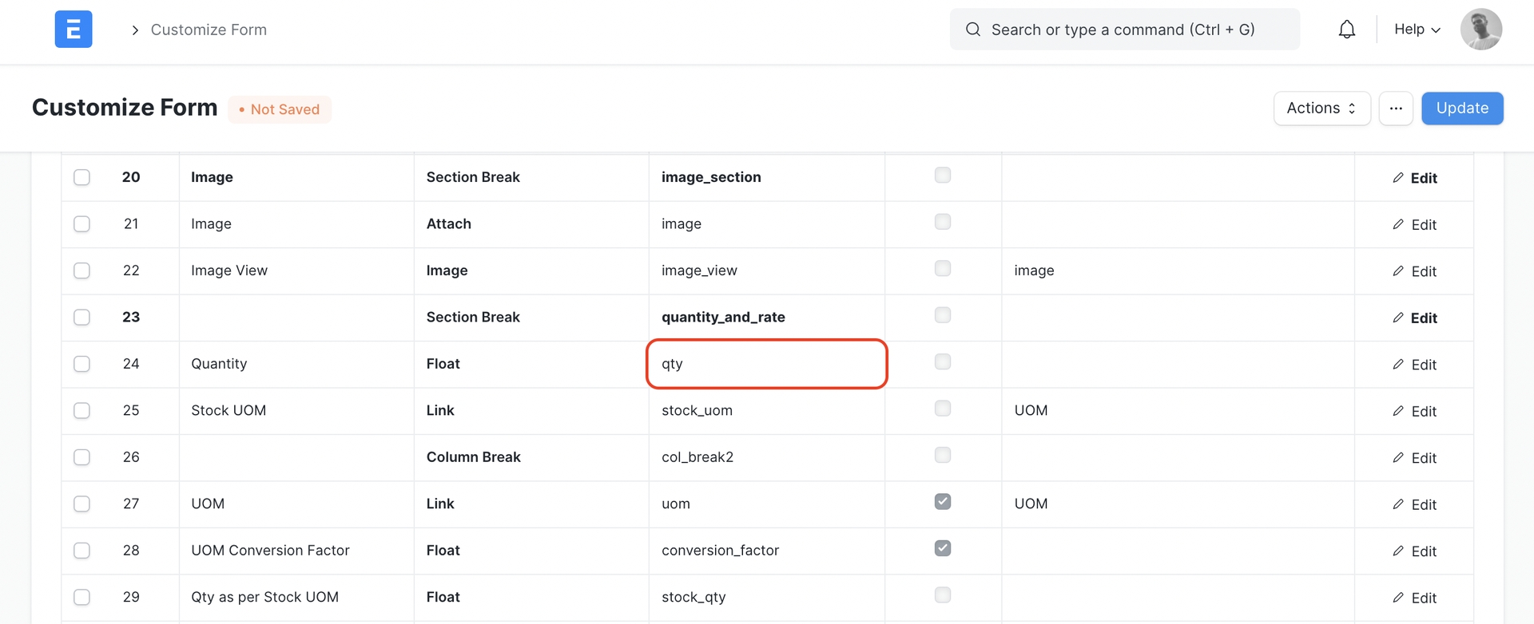Open edit for row 21 Image Attach field
Image resolution: width=1534 pixels, height=624 pixels.
coord(1413,225)
